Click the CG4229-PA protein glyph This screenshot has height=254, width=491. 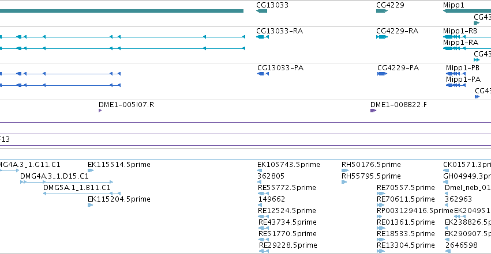[383, 74]
